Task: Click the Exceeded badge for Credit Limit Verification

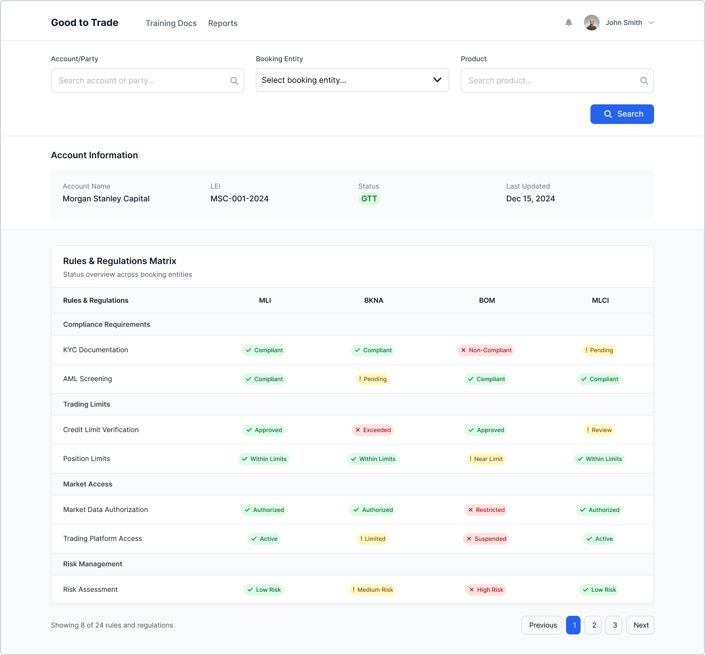Action: coord(373,430)
